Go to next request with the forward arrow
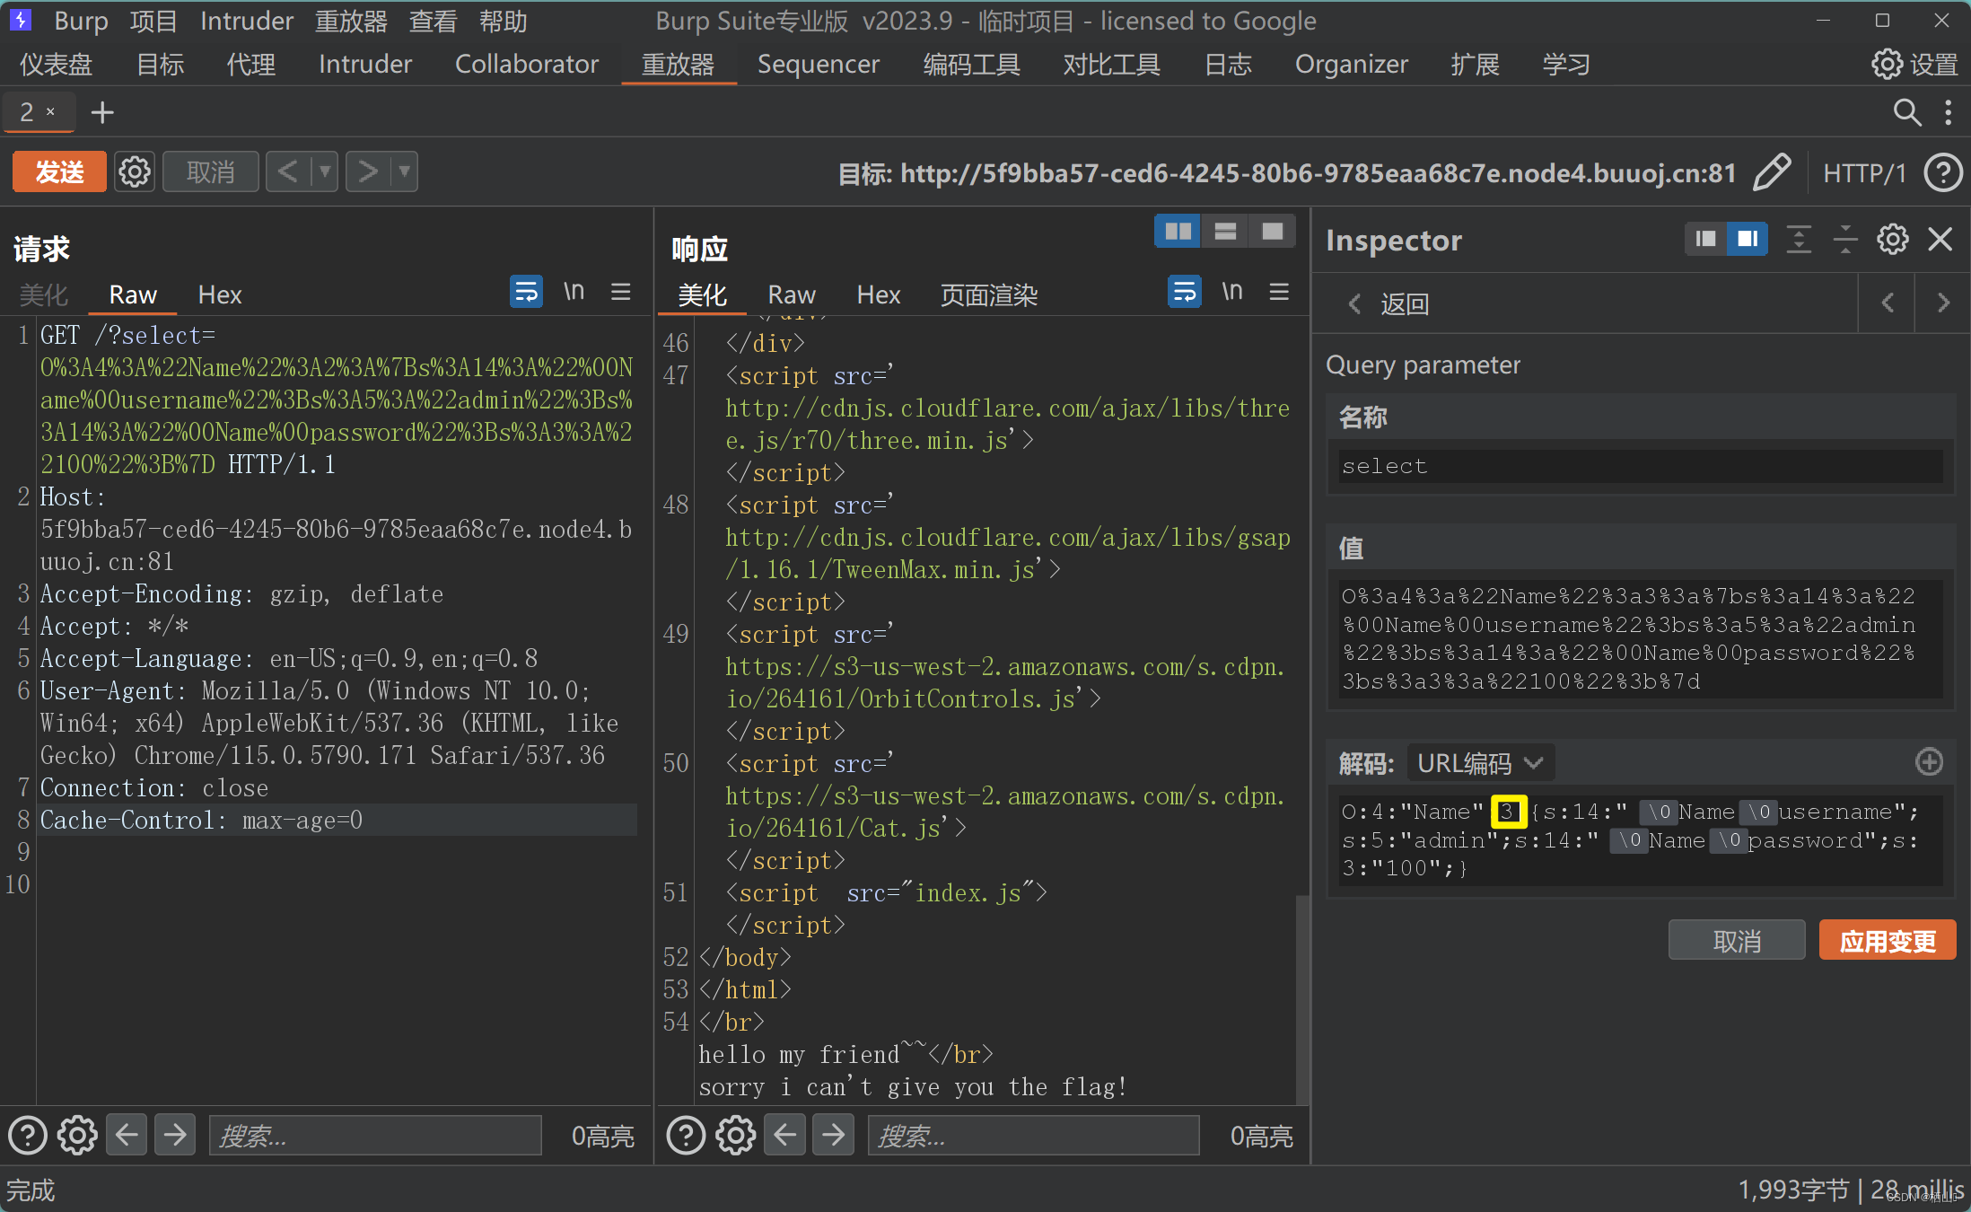 368,171
